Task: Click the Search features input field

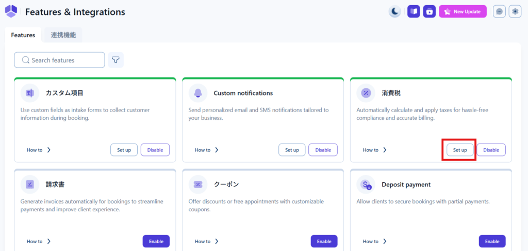Action: click(59, 60)
